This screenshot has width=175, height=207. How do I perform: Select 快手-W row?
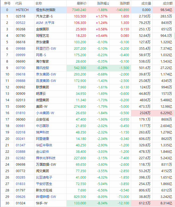tap(87, 203)
